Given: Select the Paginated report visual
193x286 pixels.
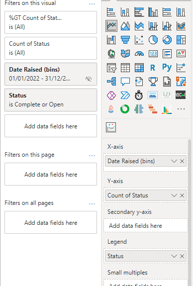Looking at the screenshot, I should point(167,82).
